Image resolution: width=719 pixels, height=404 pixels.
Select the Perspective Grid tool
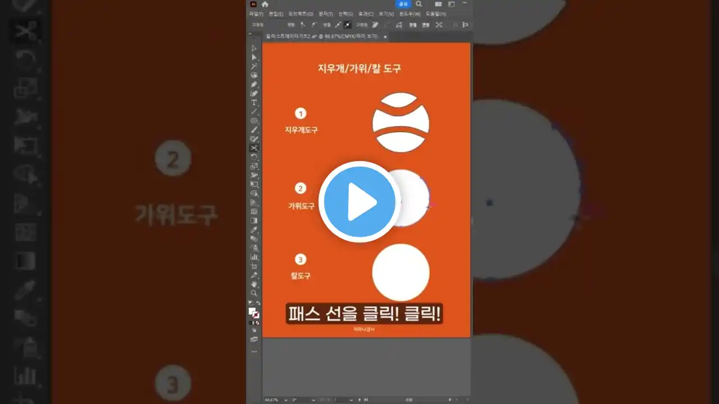tap(254, 202)
